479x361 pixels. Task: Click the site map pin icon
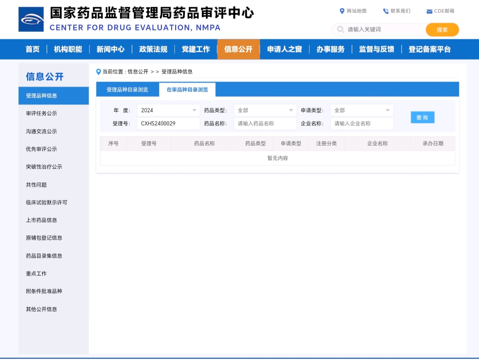pyautogui.click(x=342, y=11)
